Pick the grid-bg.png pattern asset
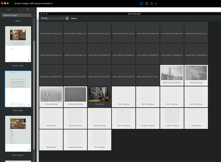The height and width of the screenshot is (162, 221). pyautogui.click(x=51, y=139)
